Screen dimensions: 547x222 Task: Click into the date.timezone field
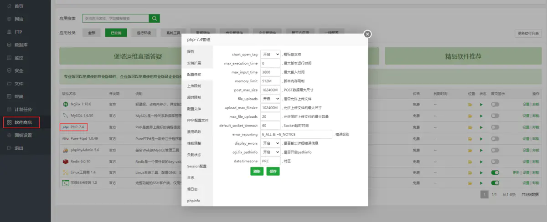[270, 161]
